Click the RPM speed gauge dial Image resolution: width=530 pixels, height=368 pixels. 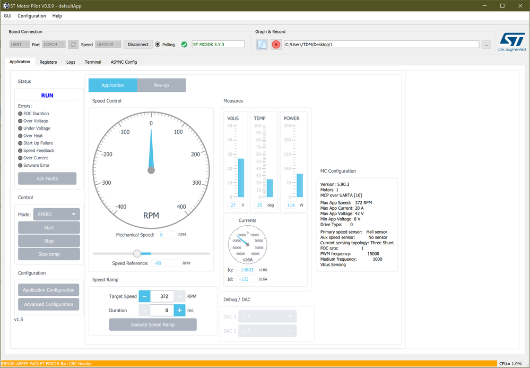[x=151, y=170]
